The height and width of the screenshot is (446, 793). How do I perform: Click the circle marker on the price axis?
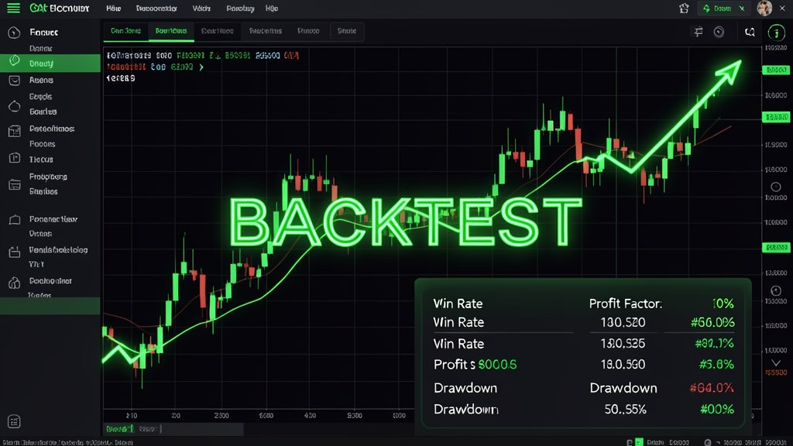pyautogui.click(x=775, y=187)
